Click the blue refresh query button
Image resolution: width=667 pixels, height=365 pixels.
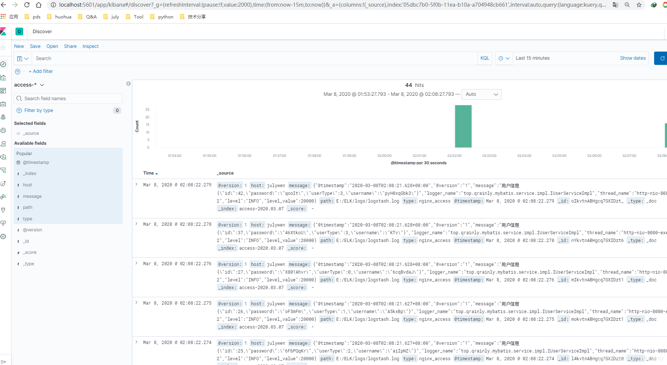click(661, 58)
